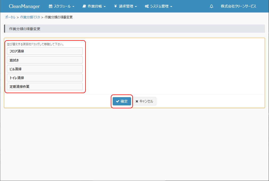Expand the 作業台帳 dropdown caret
Screen dimensions: 269x181
click(105, 6)
